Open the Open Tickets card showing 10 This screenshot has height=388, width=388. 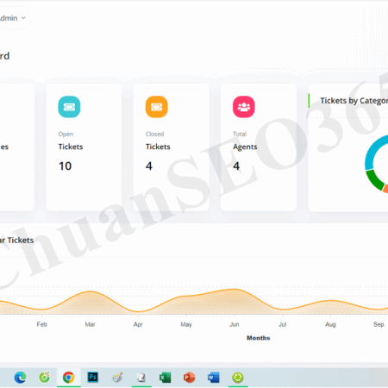[x=84, y=147]
